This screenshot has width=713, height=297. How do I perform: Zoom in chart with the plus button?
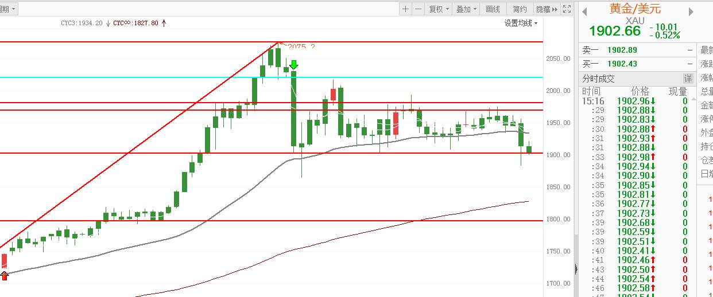point(406,9)
